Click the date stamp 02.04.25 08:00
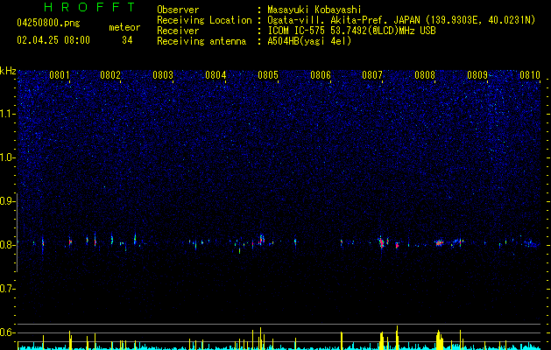The width and height of the screenshot is (551, 350). [x=53, y=40]
